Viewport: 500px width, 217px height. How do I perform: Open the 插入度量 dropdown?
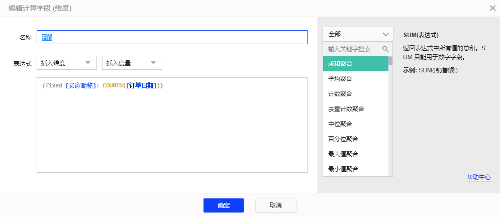click(132, 63)
